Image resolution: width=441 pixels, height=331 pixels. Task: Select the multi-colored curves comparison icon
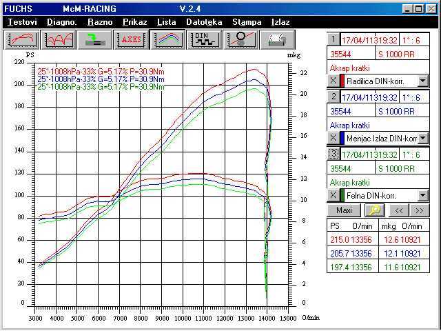point(167,39)
